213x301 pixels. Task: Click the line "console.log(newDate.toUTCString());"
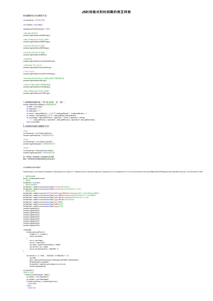click(x=37, y=93)
